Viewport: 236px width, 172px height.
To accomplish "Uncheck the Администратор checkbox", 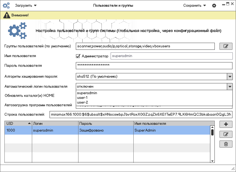I will tap(78, 56).
